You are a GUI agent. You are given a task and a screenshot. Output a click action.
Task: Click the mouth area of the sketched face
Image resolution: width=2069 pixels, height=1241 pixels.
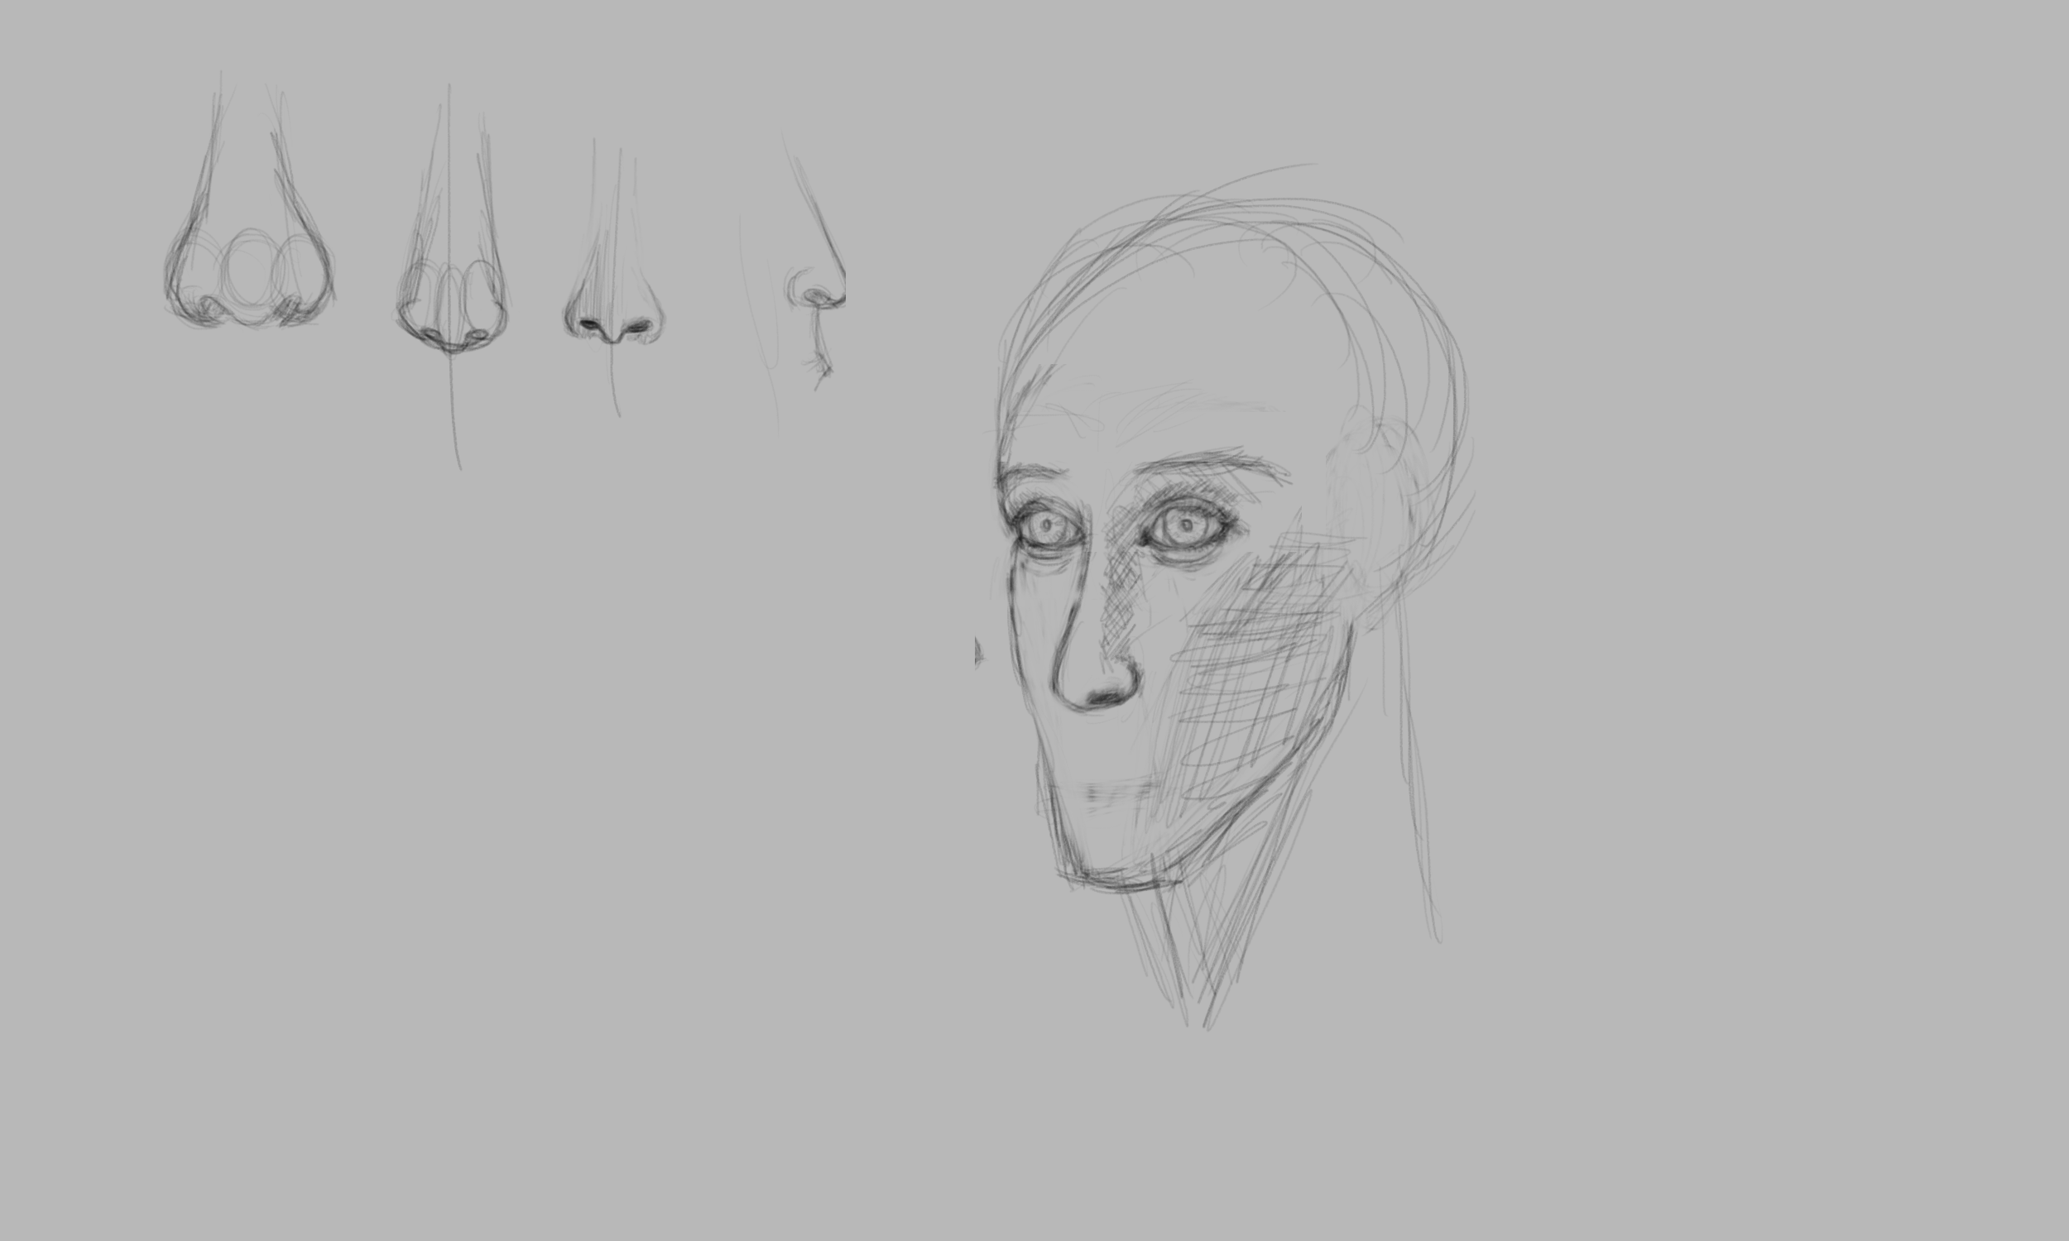coord(1121,793)
